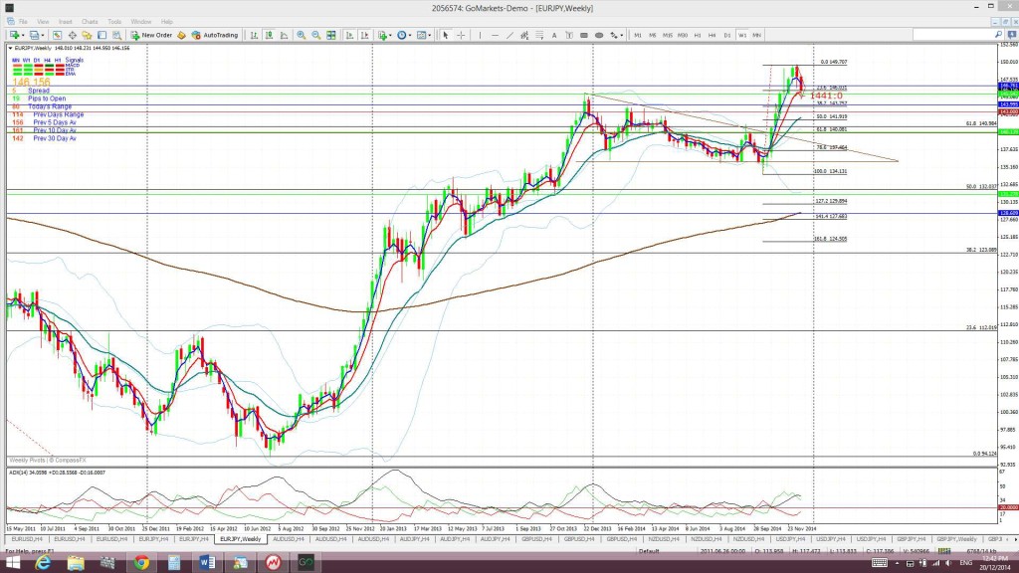Expand the arrows objects dropdown
This screenshot has height=573, width=1019.
pos(621,35)
